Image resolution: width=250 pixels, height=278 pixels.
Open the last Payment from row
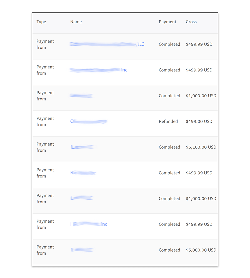click(x=45, y=250)
